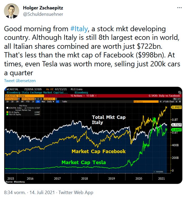
Task: Click the Tweet übersetzen link
Action: click(20, 81)
